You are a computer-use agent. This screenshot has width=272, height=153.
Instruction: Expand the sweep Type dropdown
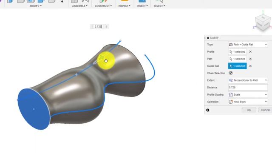coord(248,45)
